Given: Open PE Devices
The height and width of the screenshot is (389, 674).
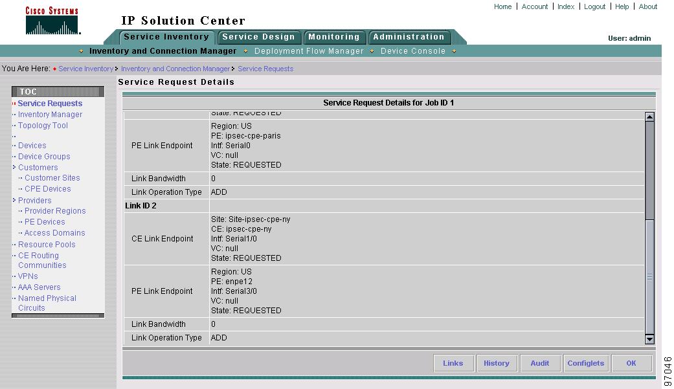Looking at the screenshot, I should click(x=45, y=222).
